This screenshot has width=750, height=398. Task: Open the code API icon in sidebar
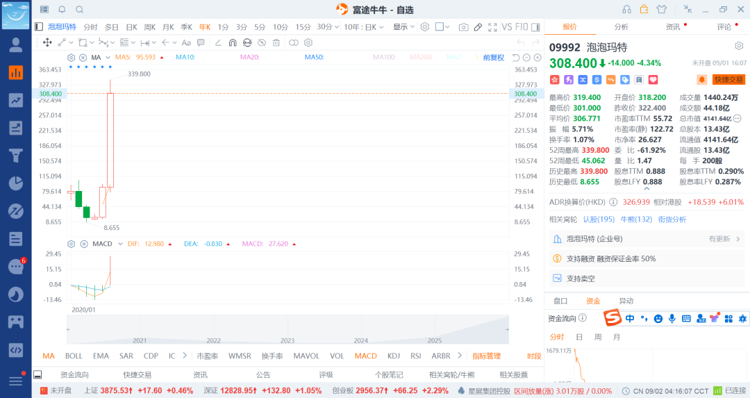point(16,349)
